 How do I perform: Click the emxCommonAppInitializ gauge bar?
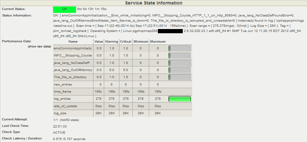tap(180, 48)
